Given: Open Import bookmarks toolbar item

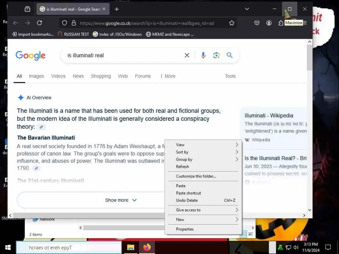Looking at the screenshot, I should (33, 34).
